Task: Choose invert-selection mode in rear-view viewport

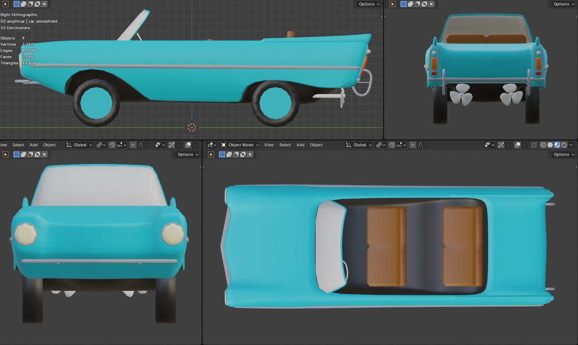Action: [424, 4]
